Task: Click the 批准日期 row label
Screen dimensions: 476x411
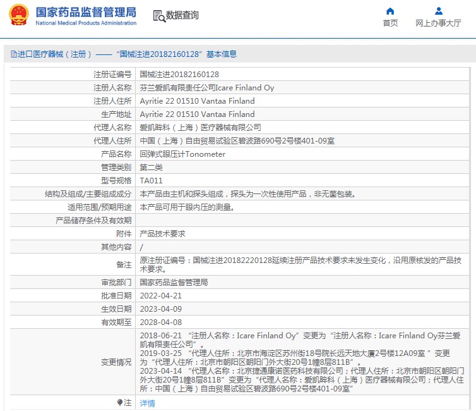Action: [x=116, y=296]
